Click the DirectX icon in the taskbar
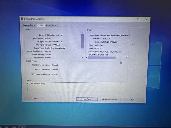The width and height of the screenshot is (171, 128). tap(22, 127)
